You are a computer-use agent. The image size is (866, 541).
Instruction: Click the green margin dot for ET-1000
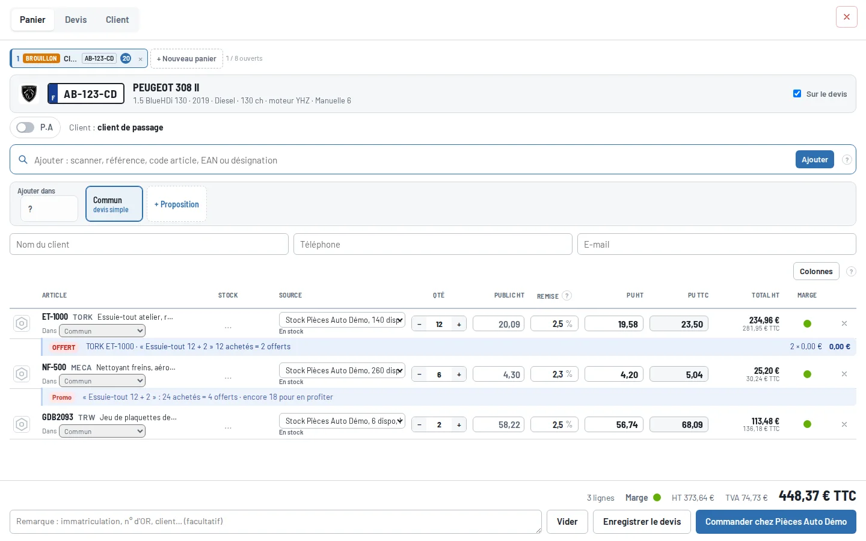(x=807, y=324)
